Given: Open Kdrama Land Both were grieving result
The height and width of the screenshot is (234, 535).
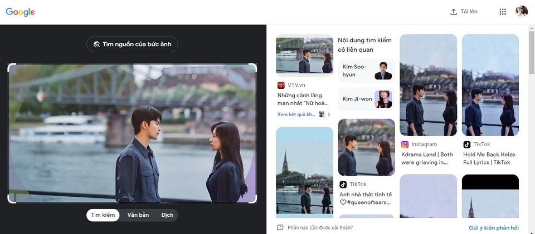Looking at the screenshot, I should 427,158.
